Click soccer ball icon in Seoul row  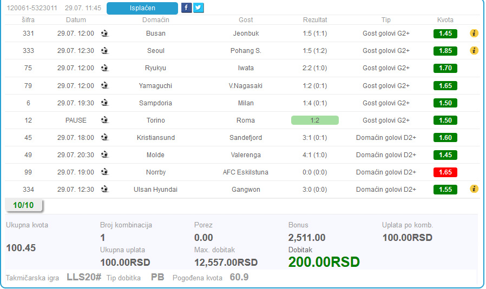(x=105, y=50)
